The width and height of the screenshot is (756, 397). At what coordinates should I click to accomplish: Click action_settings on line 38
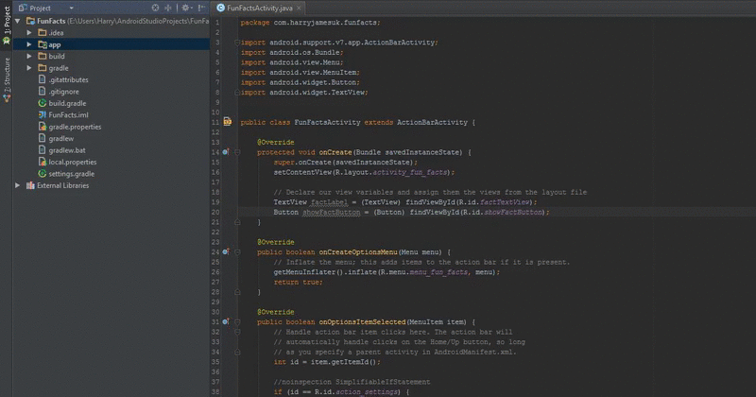point(367,391)
